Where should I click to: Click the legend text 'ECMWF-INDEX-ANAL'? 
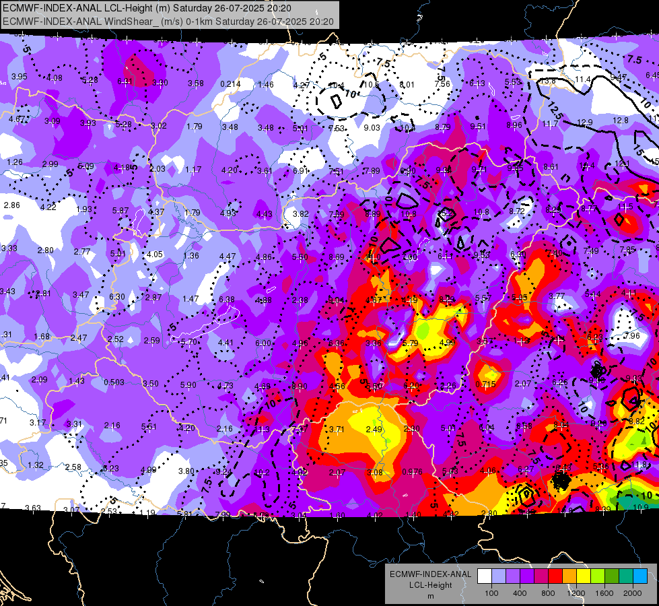(431, 574)
